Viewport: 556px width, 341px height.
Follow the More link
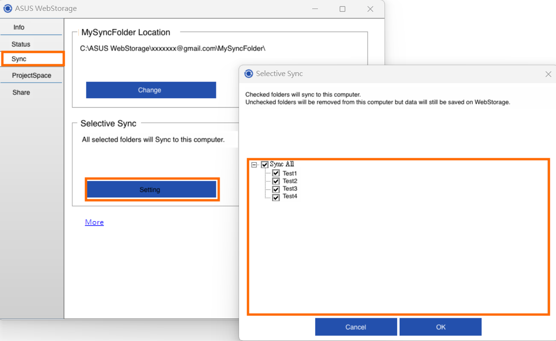coord(94,222)
